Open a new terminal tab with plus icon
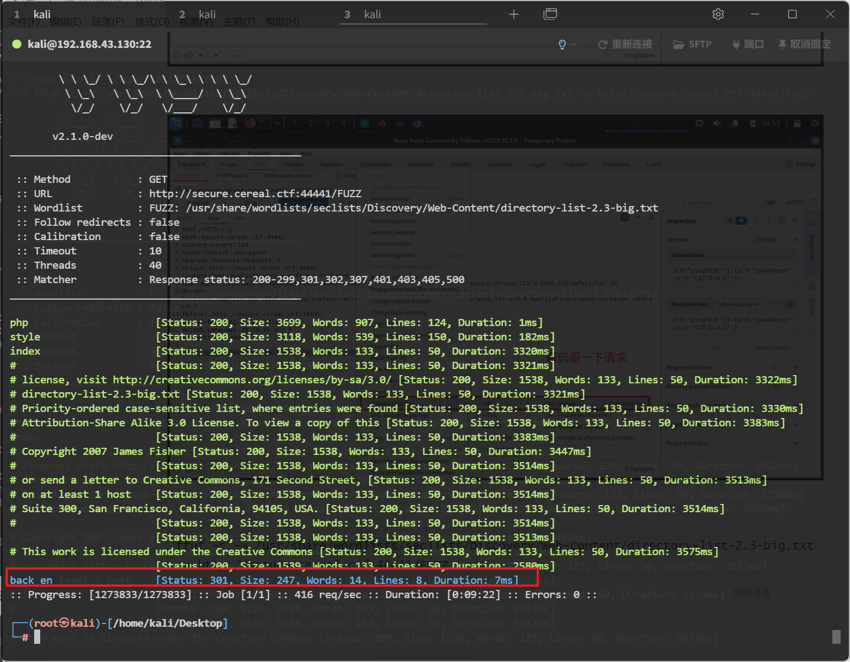The image size is (850, 662). click(x=513, y=14)
